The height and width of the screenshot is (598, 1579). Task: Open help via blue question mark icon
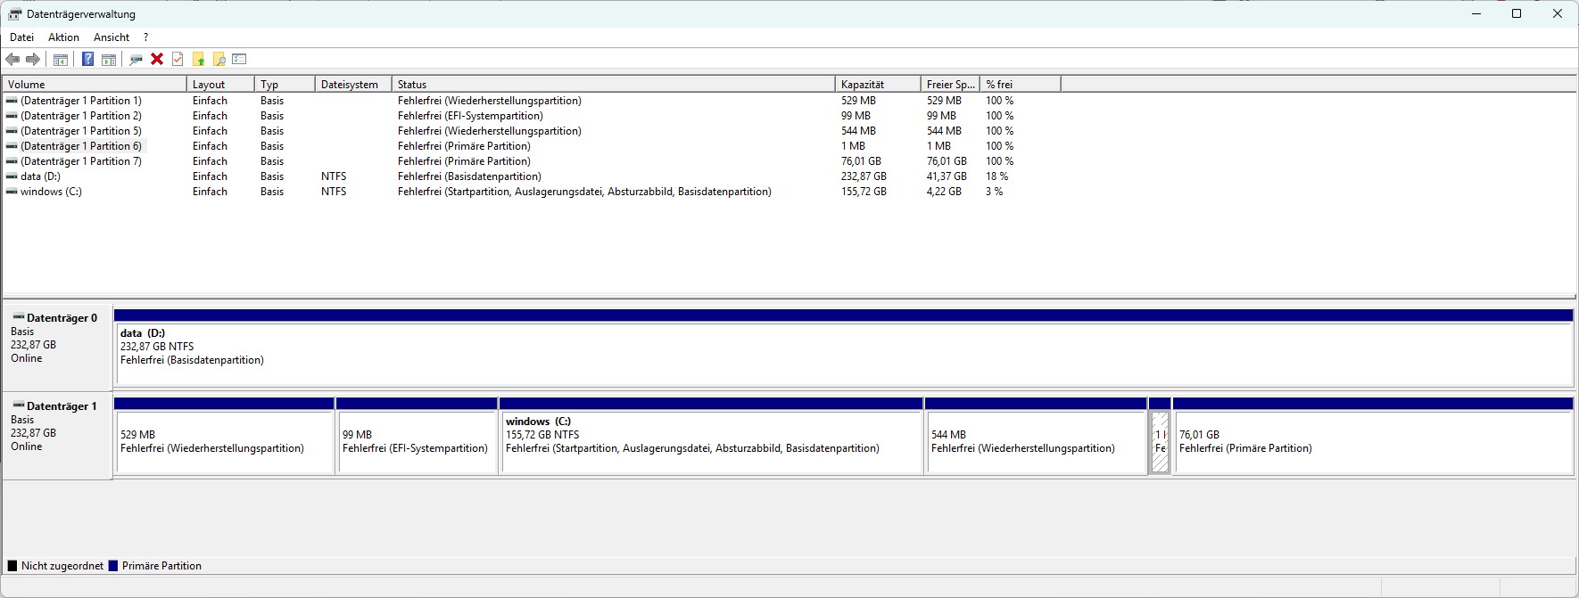point(87,60)
